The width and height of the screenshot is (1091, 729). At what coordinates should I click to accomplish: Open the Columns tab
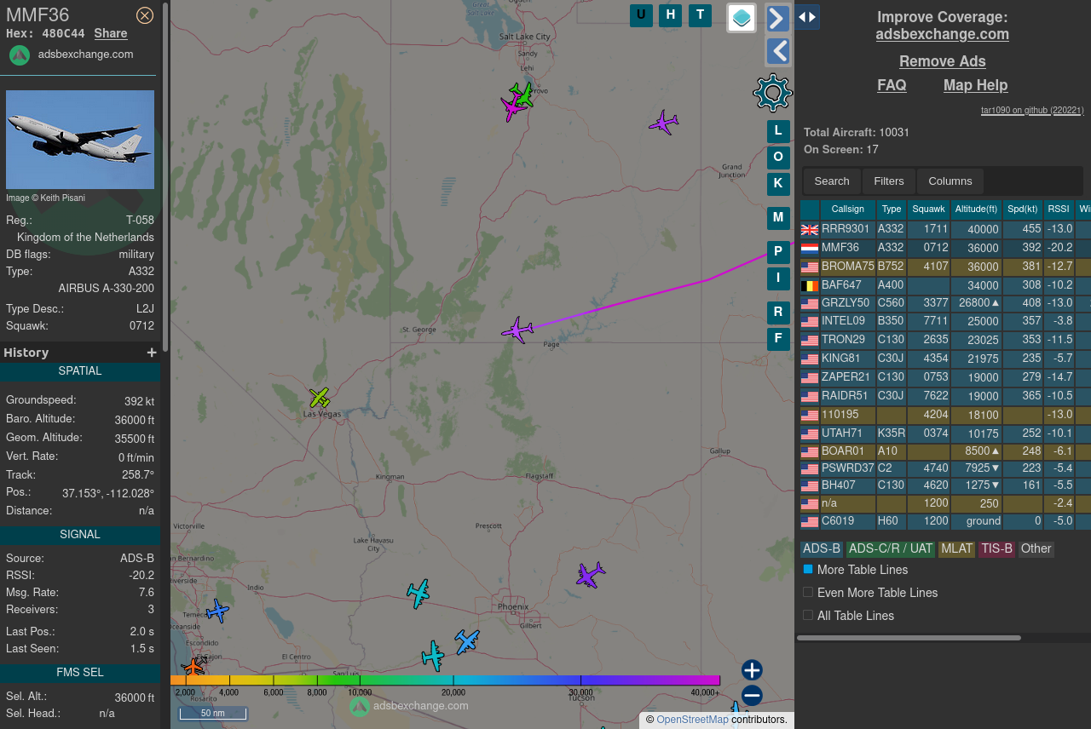[x=950, y=181]
